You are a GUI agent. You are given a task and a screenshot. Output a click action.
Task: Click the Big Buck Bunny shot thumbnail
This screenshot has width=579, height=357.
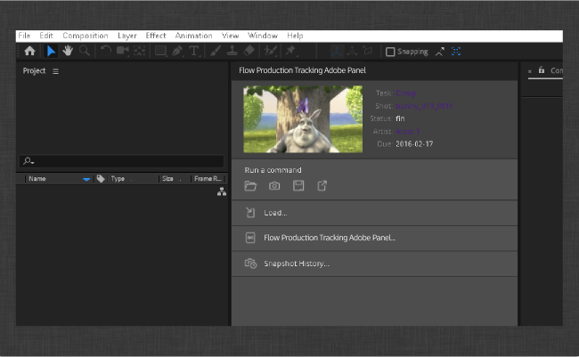point(303,119)
